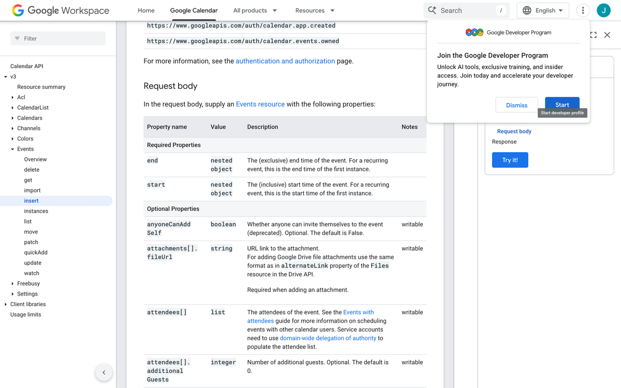Open the Events import method
The height and width of the screenshot is (388, 621).
tap(32, 190)
